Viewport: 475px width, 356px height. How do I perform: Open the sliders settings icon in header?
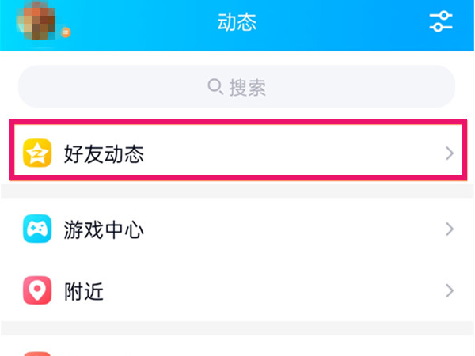coord(441,22)
